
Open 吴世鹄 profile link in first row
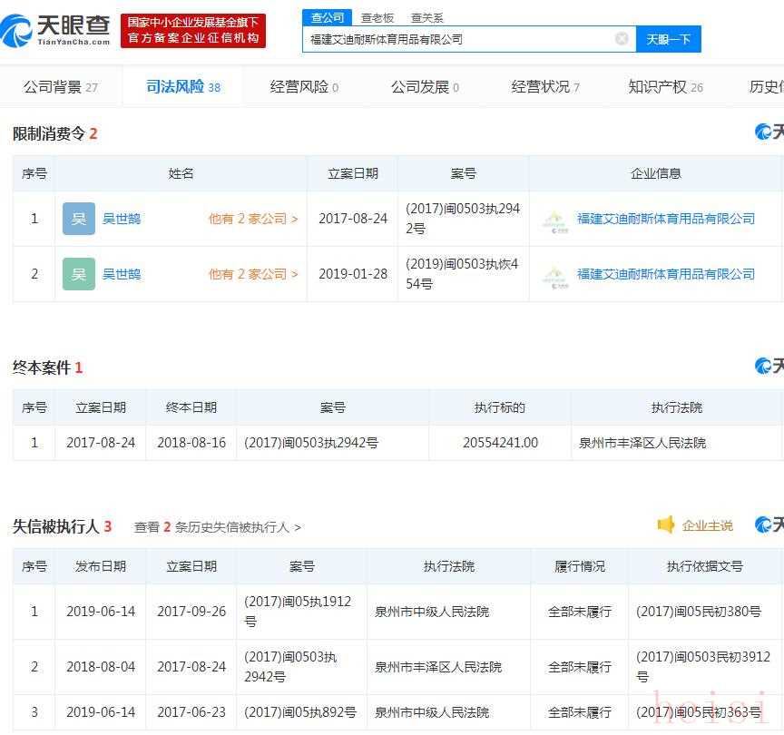coord(122,219)
